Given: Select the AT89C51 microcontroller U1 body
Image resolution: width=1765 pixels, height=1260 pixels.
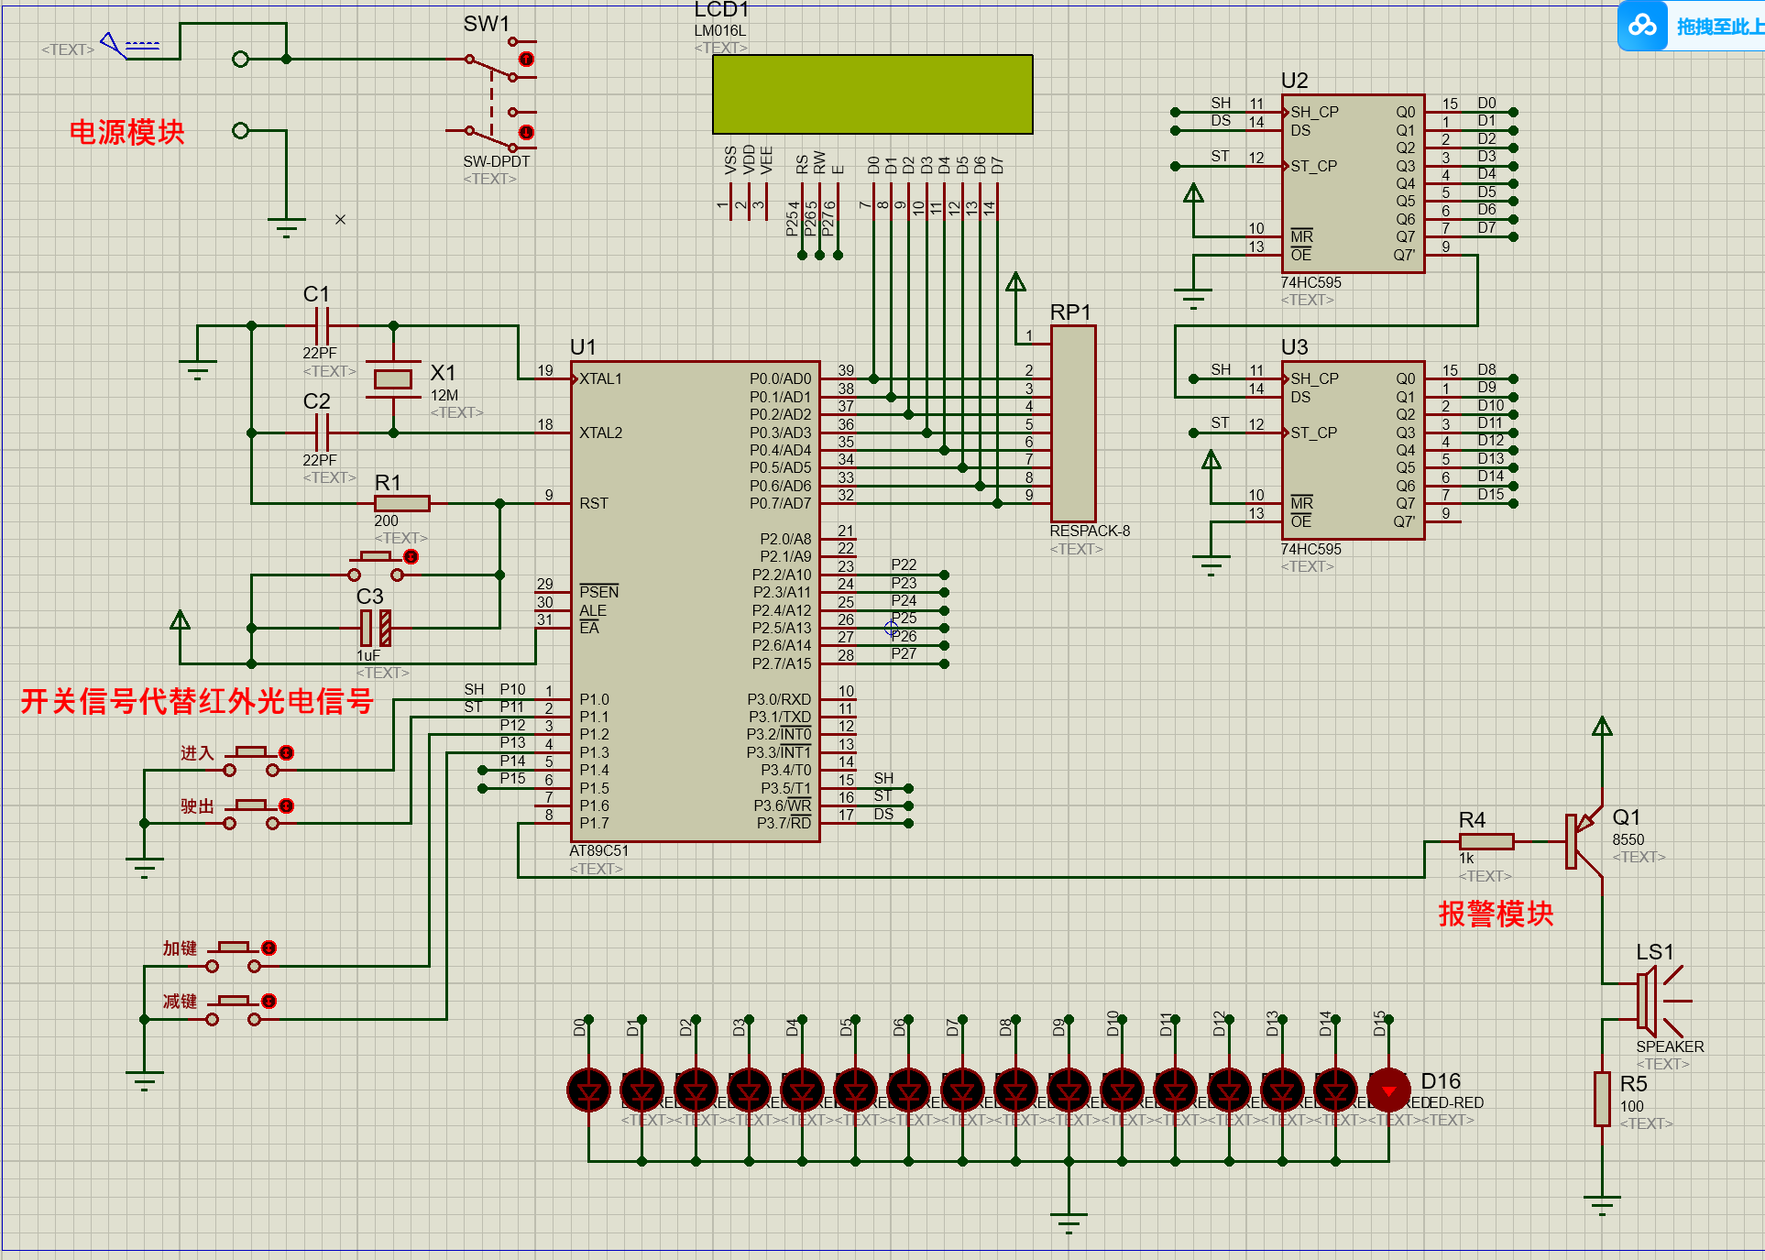Looking at the screenshot, I should 694,600.
